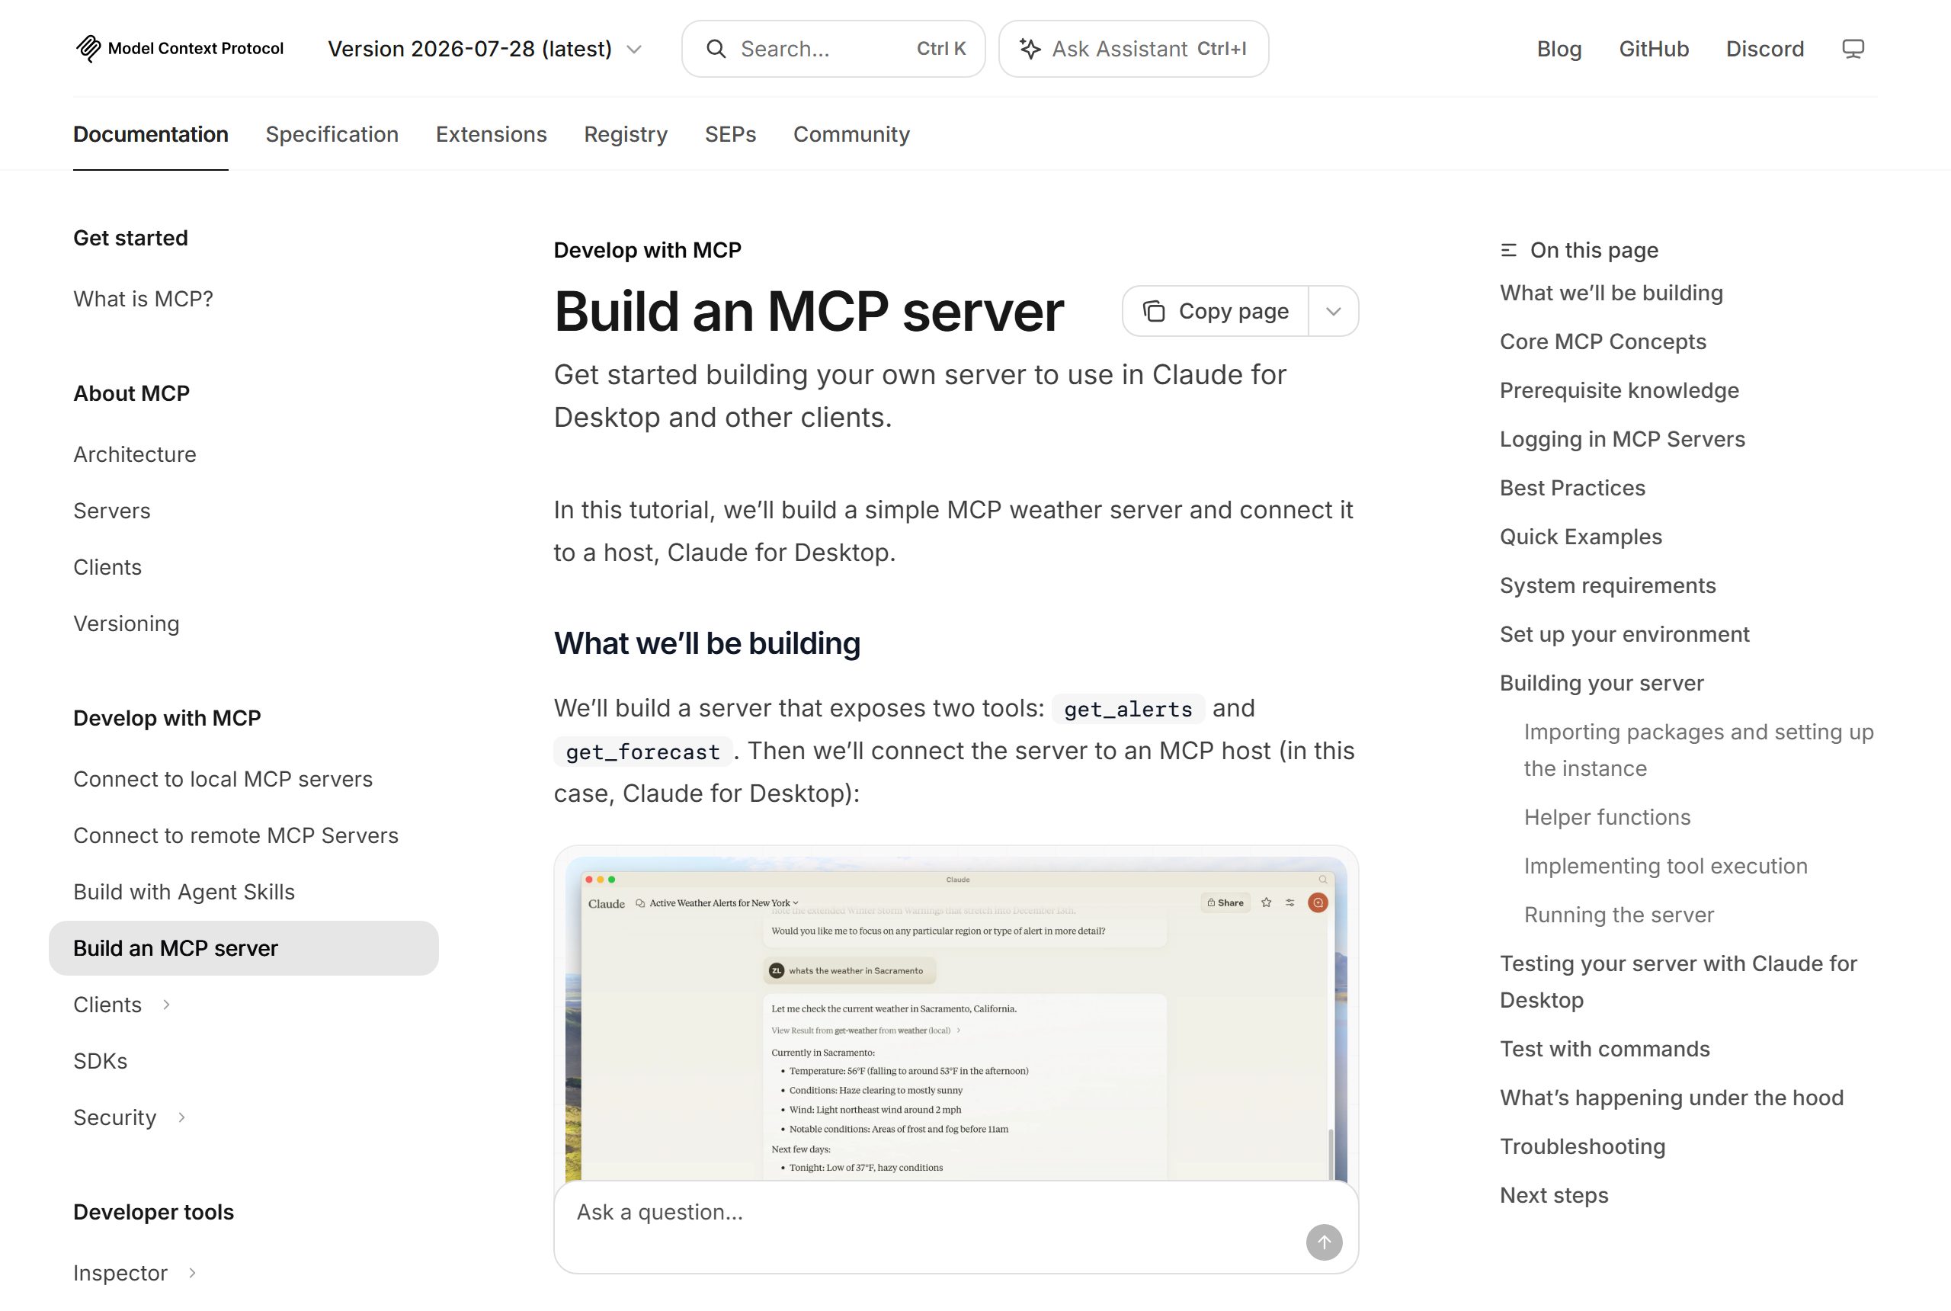The height and width of the screenshot is (1311, 1951).
Task: Open What is MCP? page
Action: [143, 299]
